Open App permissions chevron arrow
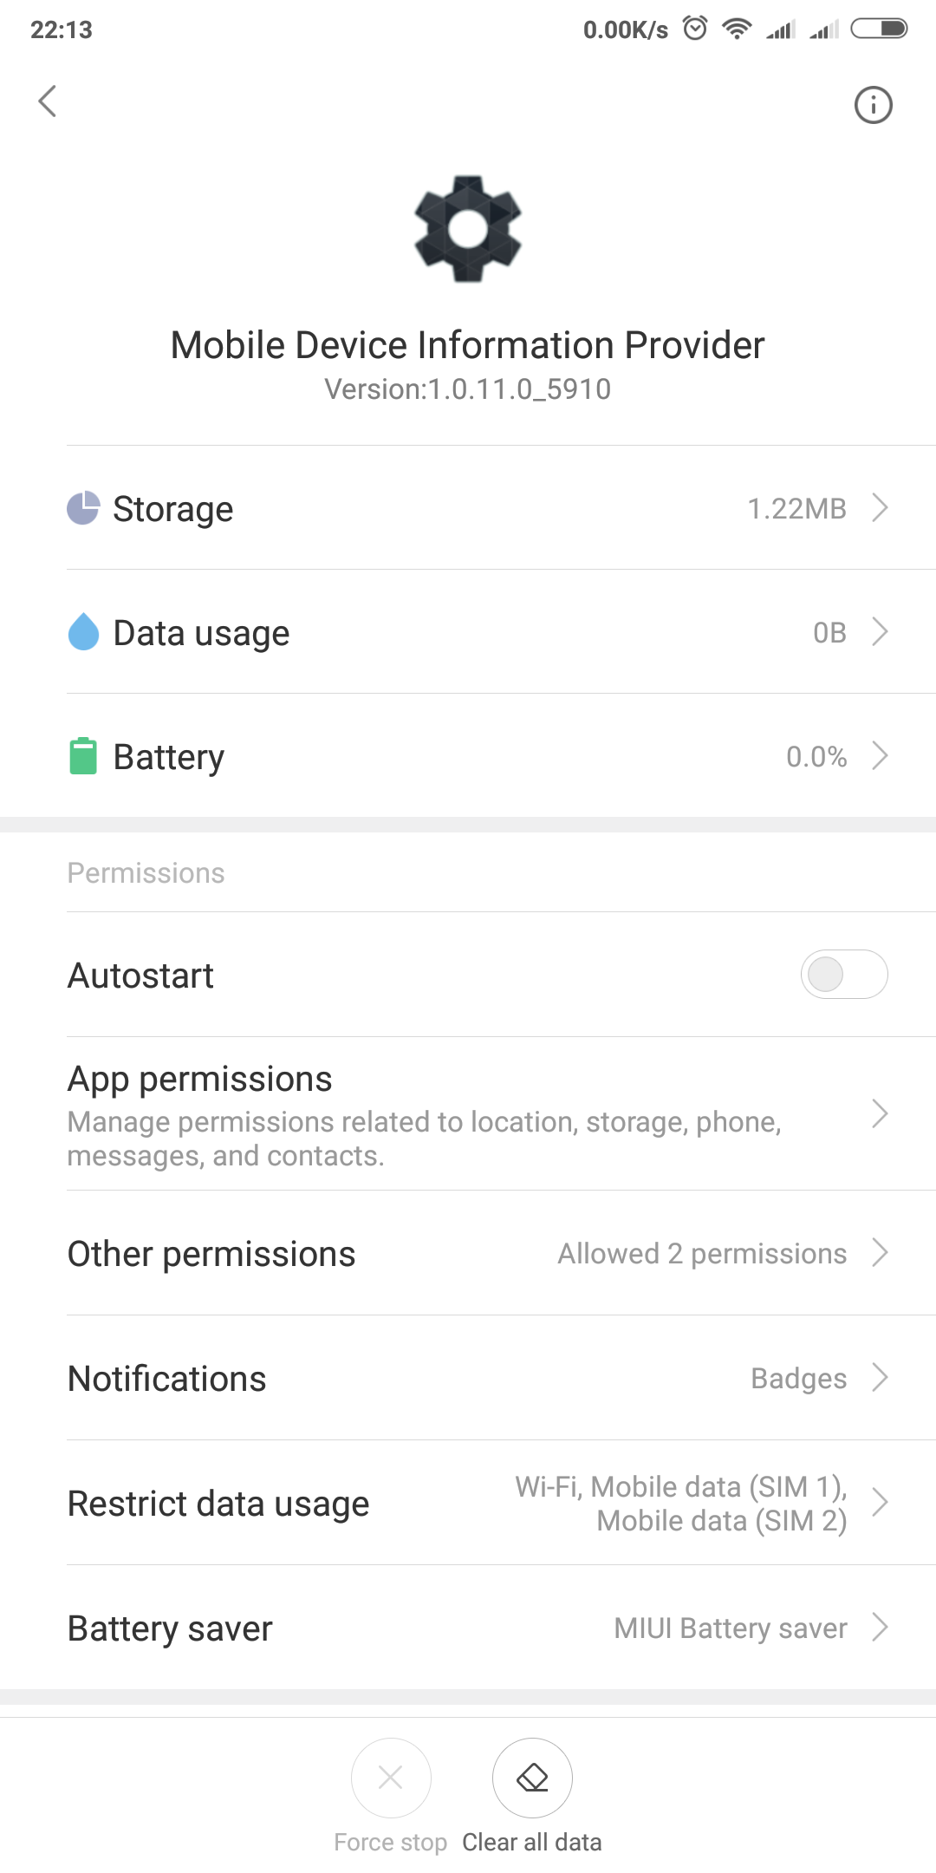The image size is (936, 1873). click(880, 1114)
